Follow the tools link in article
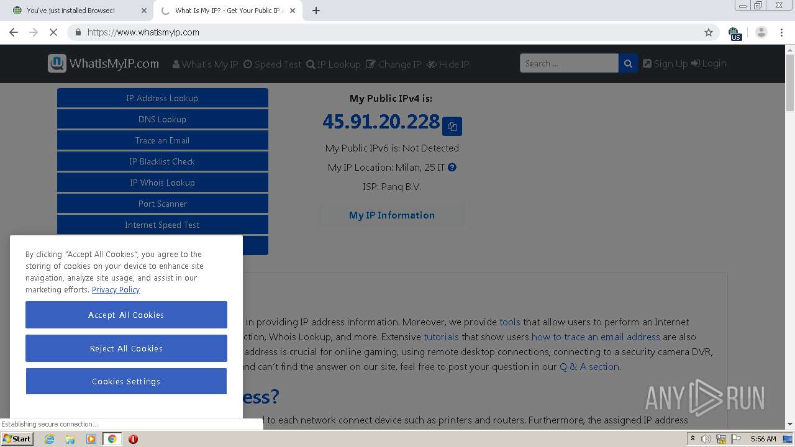Screen dimensions: 795x447 click(x=510, y=322)
